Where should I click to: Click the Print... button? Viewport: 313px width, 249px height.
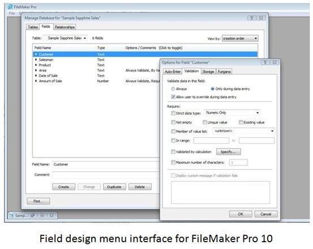(38, 201)
